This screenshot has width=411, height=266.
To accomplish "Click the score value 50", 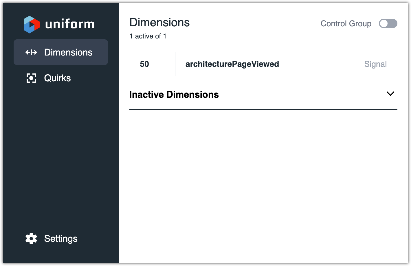I will [x=144, y=64].
